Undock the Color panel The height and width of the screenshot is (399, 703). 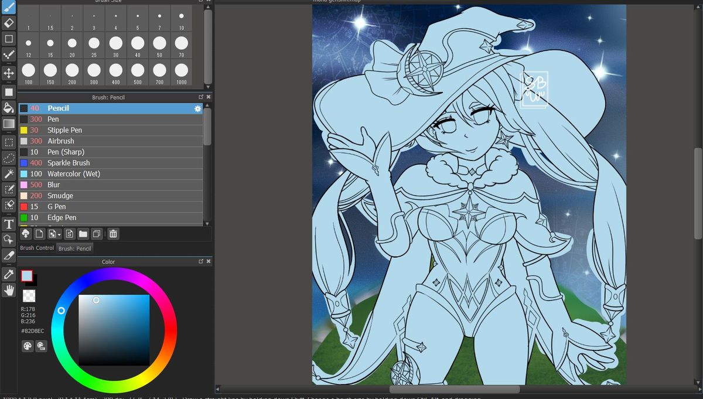tap(201, 261)
